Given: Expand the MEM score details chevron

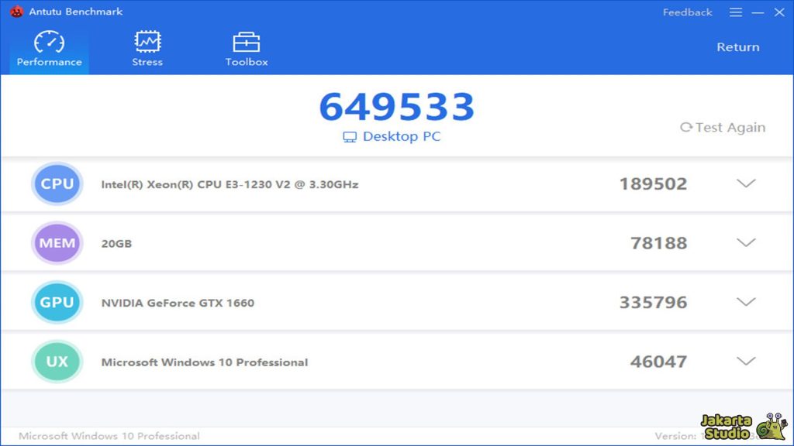Looking at the screenshot, I should click(746, 243).
